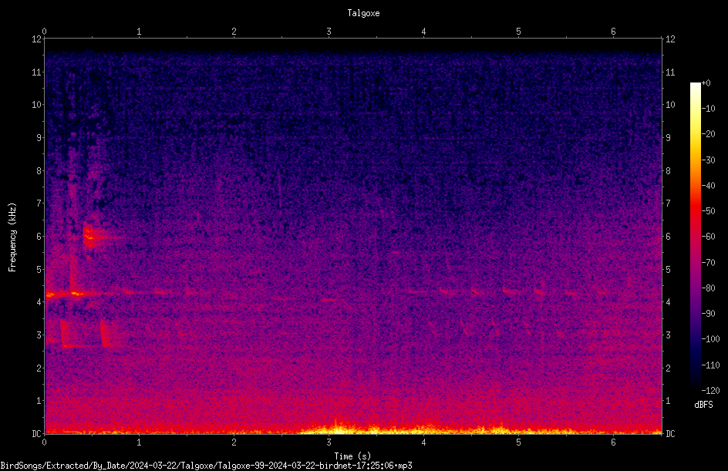Screen dimensions: 728x471
Task: Click the DC label on left axis
Action: tap(37, 433)
